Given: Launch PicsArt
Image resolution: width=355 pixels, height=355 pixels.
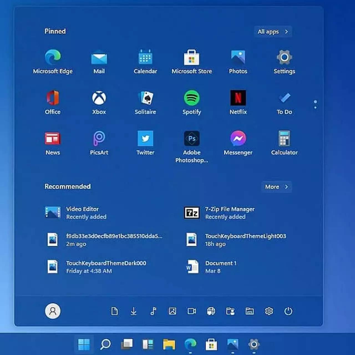Looking at the screenshot, I should pyautogui.click(x=99, y=143).
